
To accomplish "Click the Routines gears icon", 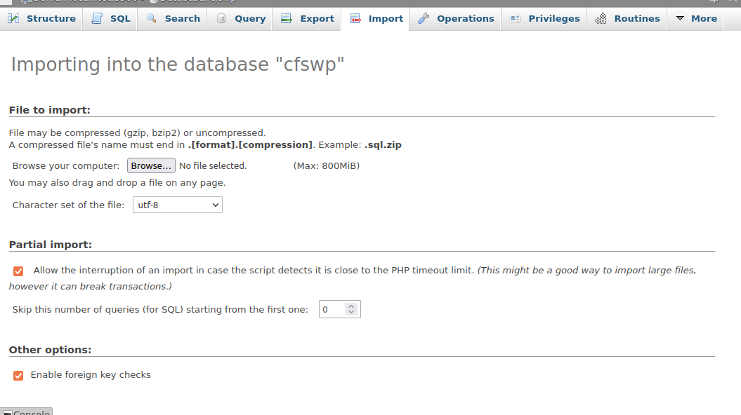I will click(601, 18).
